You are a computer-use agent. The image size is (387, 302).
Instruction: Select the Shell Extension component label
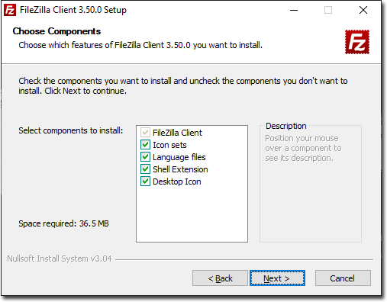coord(180,169)
